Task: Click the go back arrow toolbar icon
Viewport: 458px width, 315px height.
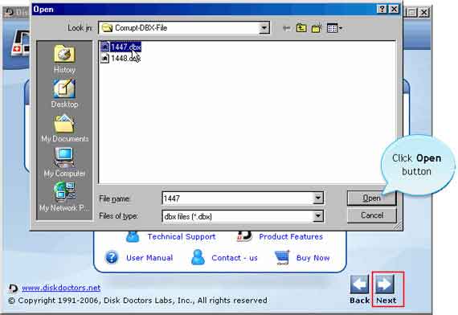Action: [x=287, y=28]
